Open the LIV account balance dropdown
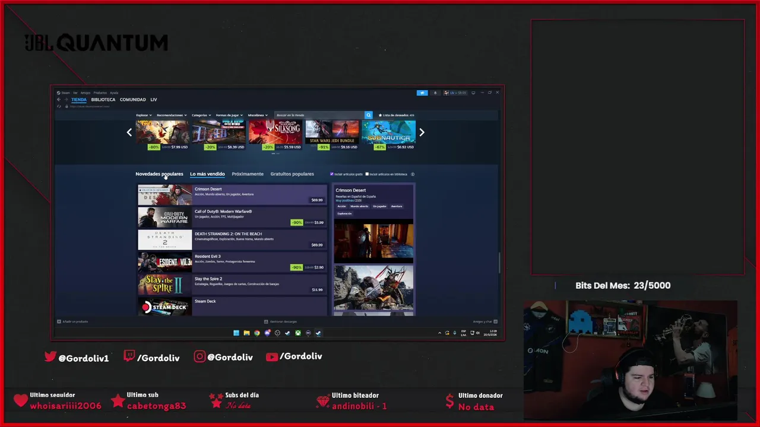Image resolution: width=760 pixels, height=427 pixels. [455, 93]
